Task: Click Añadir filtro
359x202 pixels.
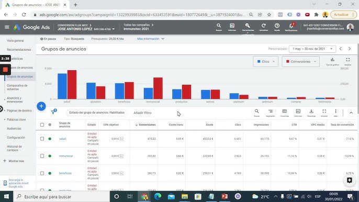Action: [x=142, y=113]
